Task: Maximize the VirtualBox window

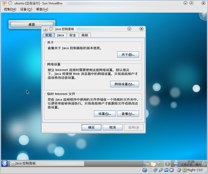Action: click(x=191, y=3)
